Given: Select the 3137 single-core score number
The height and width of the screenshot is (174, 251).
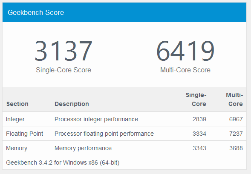Looking at the screenshot, I should click(63, 51).
